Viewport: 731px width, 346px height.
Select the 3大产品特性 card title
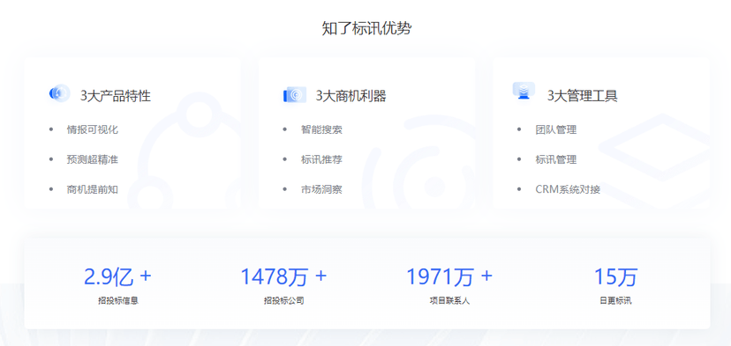click(x=116, y=96)
